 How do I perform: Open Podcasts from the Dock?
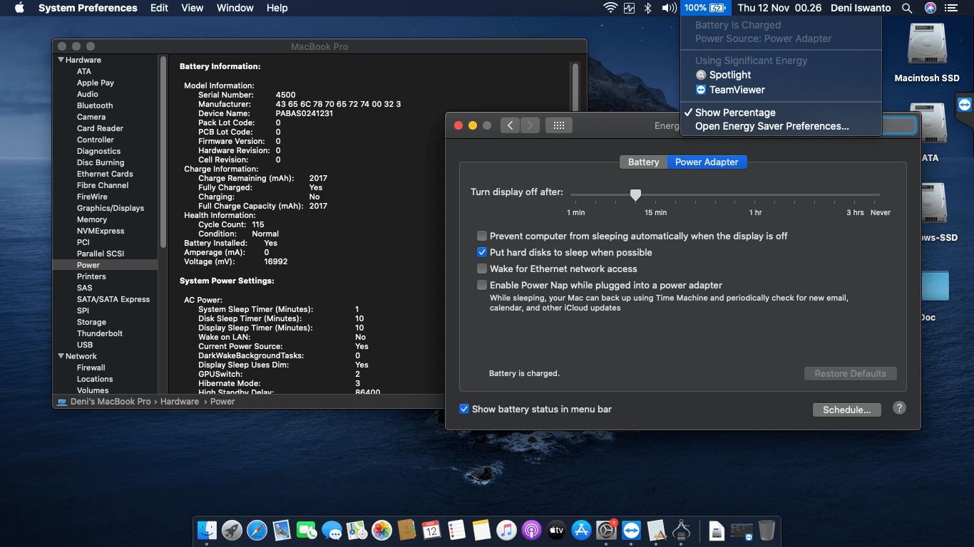pos(531,530)
